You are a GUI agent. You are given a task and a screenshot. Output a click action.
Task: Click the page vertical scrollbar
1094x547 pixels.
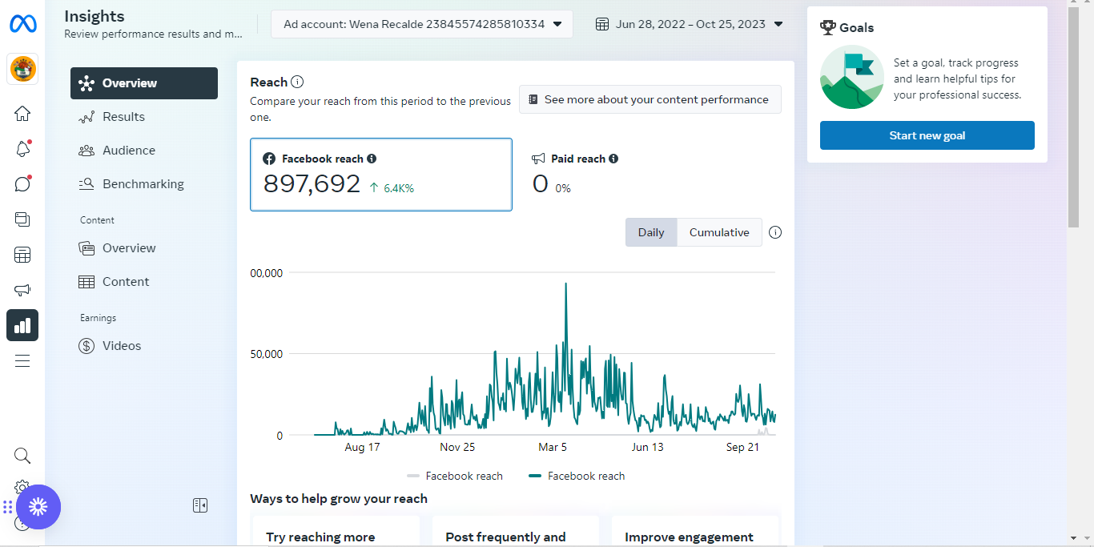click(x=1073, y=120)
